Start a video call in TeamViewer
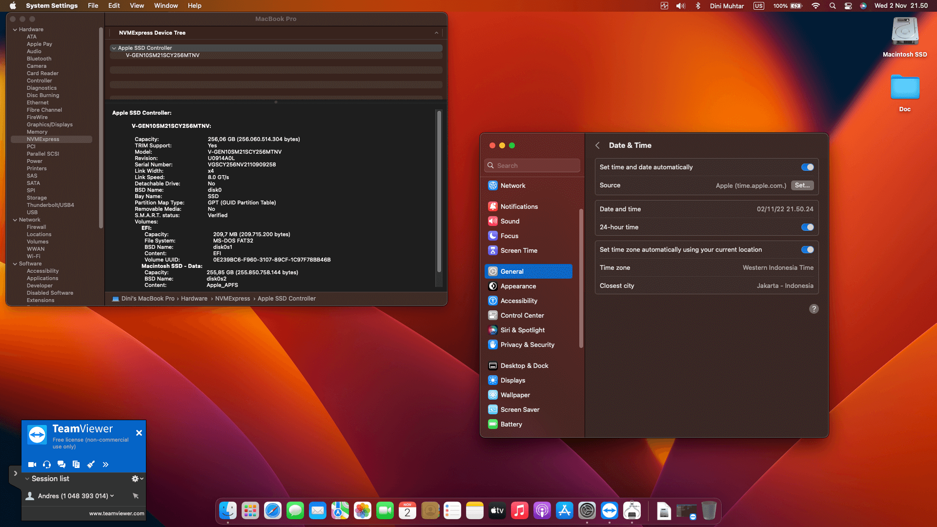 pos(32,465)
